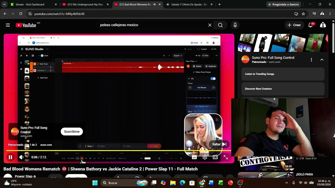Open the tab search dropdown arrow
The height and width of the screenshot is (188, 335).
pos(4,4)
